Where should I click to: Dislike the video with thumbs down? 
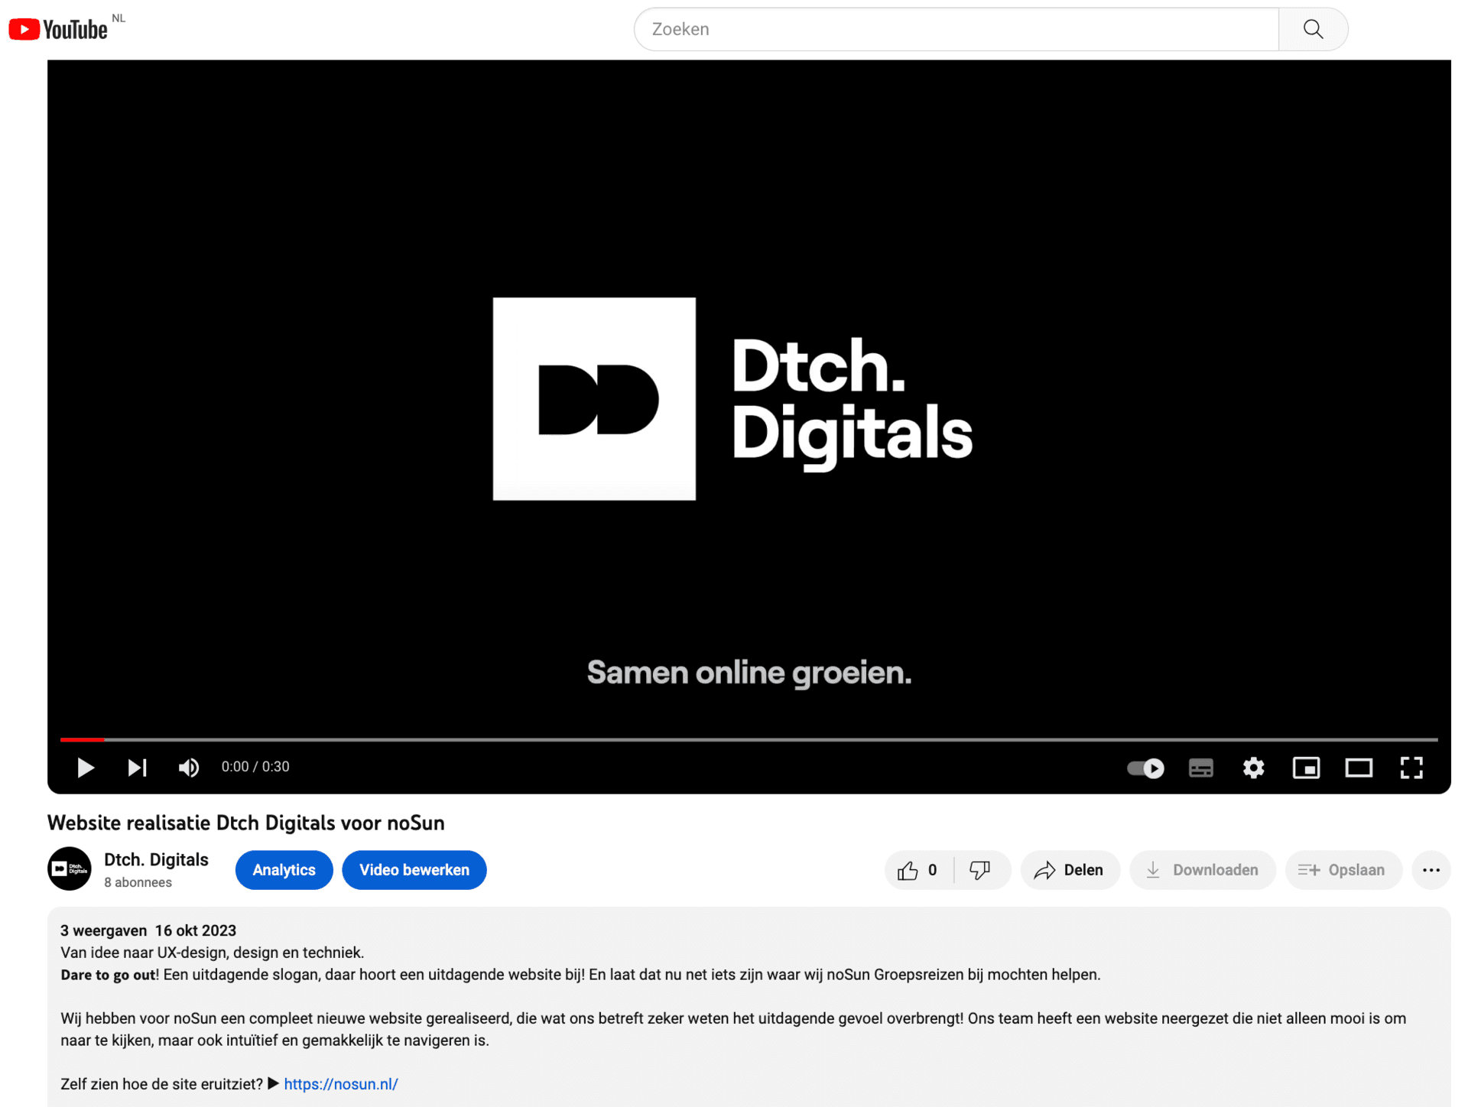tap(982, 870)
